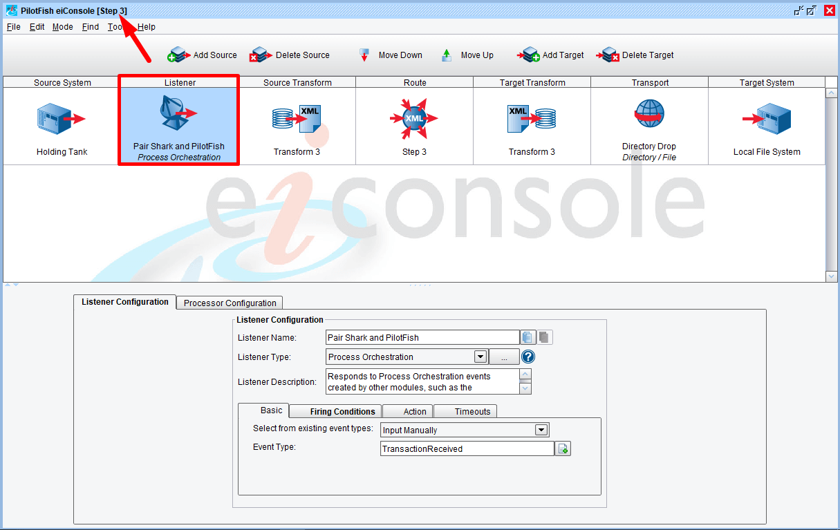
Task: Click the Add Source toolbar button
Action: (203, 55)
